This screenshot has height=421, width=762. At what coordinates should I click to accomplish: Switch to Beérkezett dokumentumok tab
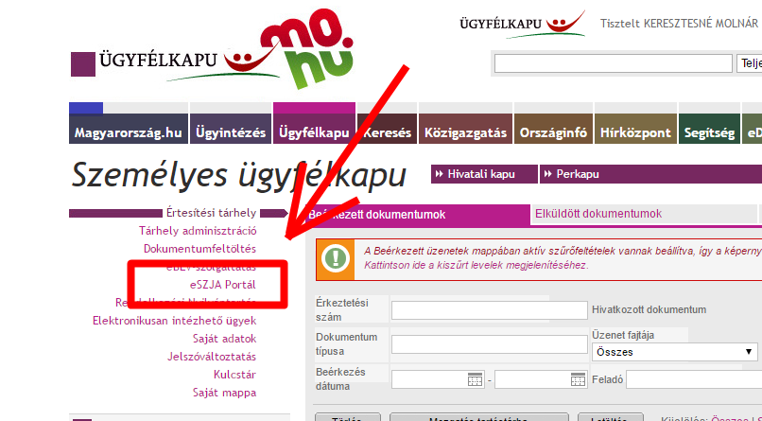[x=418, y=215]
